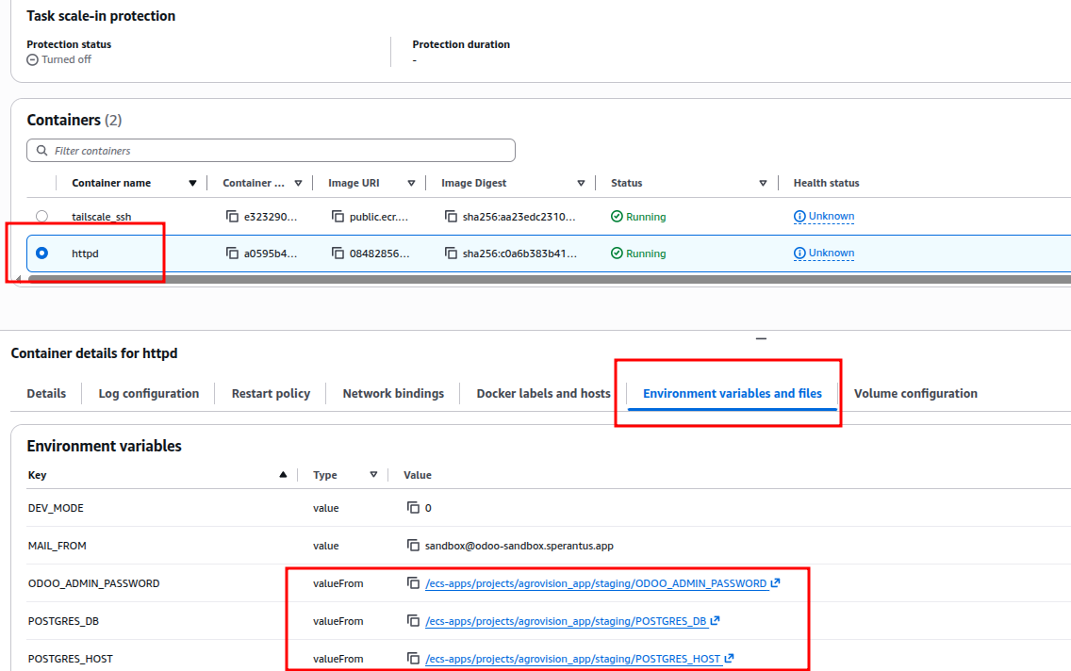Click the Unknown health status for httpd
1071x671 pixels.
pyautogui.click(x=831, y=254)
